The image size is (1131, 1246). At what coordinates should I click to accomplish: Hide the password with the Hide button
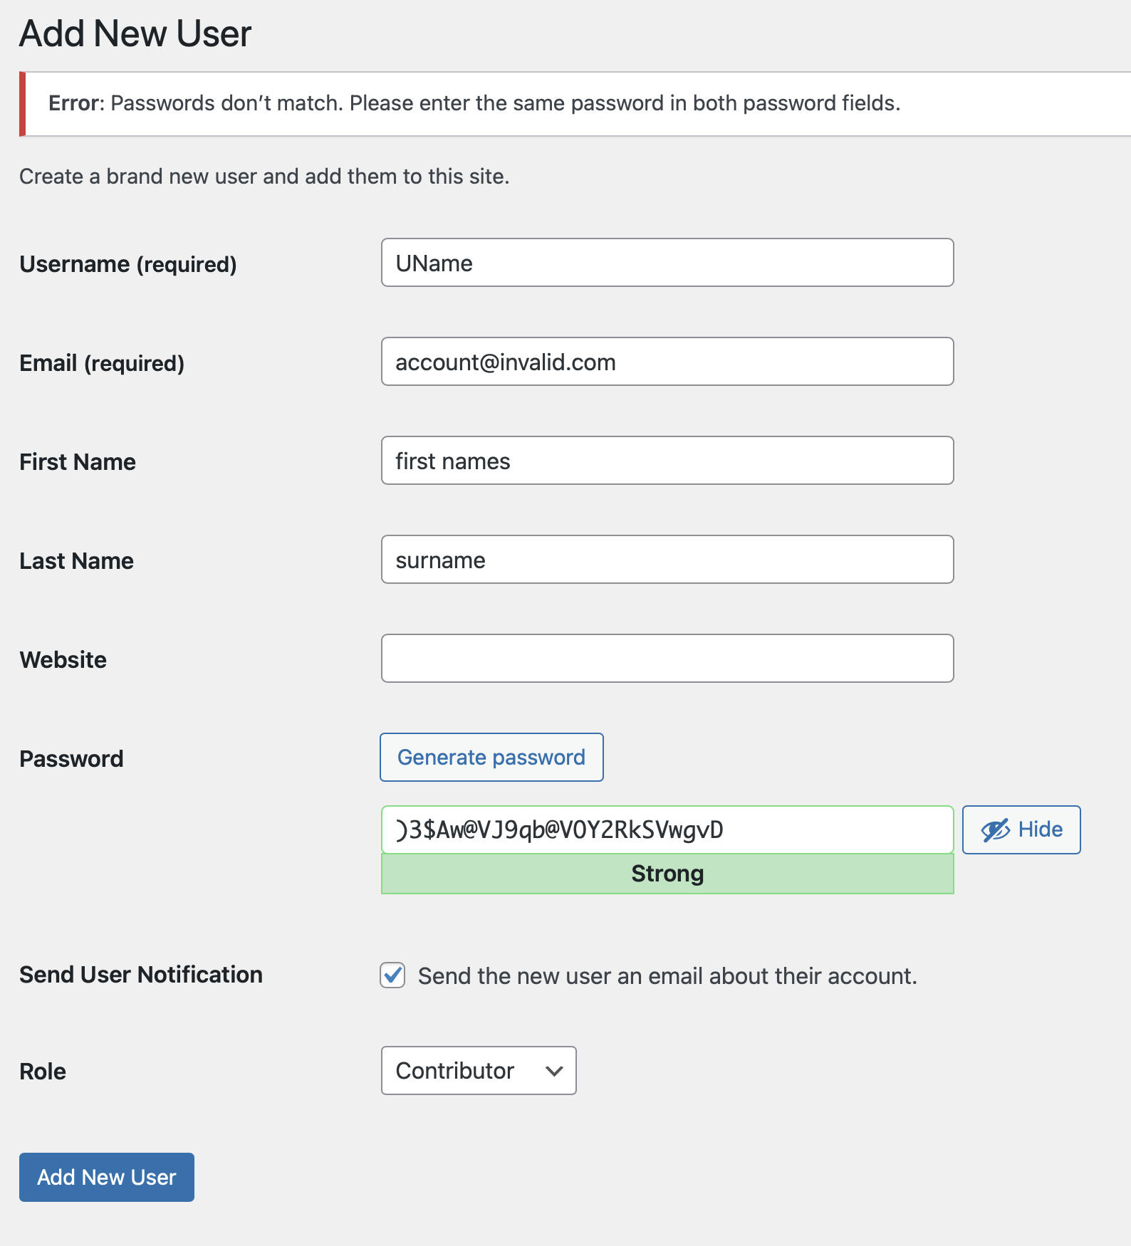point(1021,830)
